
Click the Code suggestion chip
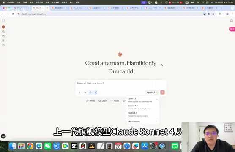[115, 101]
